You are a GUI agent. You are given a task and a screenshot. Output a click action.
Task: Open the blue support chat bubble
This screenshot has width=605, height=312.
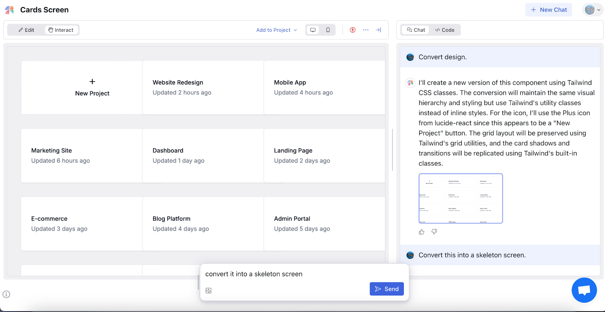[584, 290]
